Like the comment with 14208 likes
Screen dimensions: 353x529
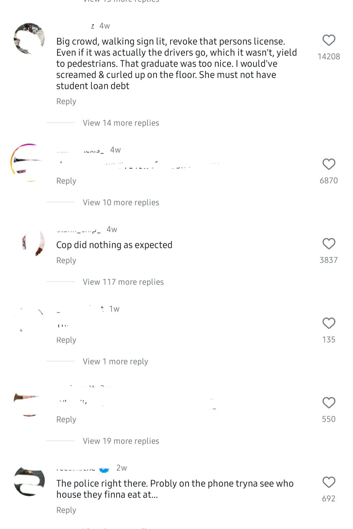pos(329,40)
